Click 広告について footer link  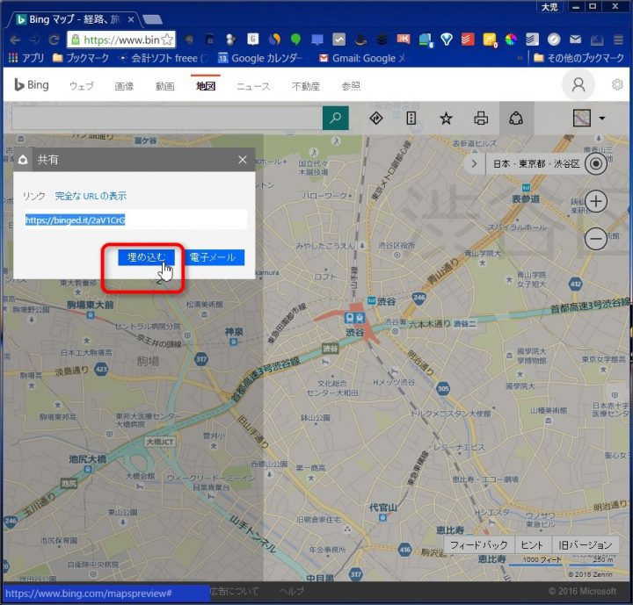click(x=235, y=592)
